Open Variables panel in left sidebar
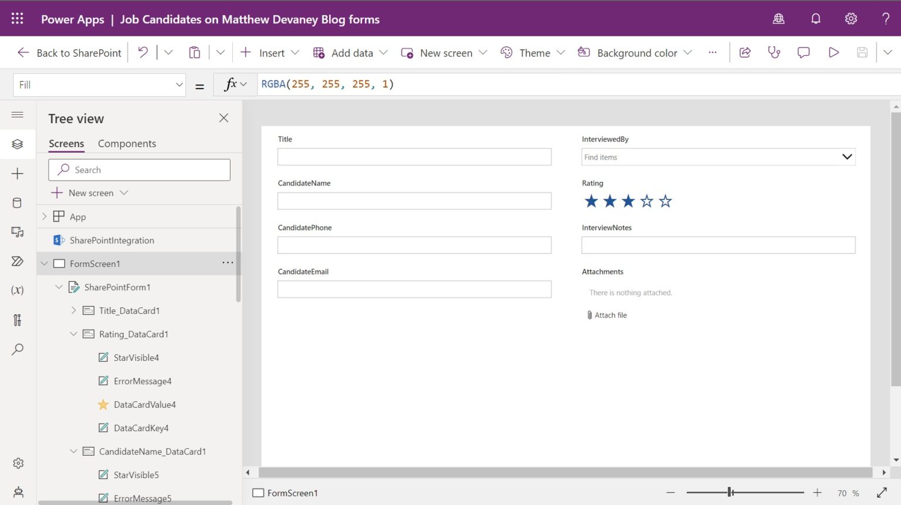Viewport: 901px width, 505px height. pyautogui.click(x=18, y=290)
